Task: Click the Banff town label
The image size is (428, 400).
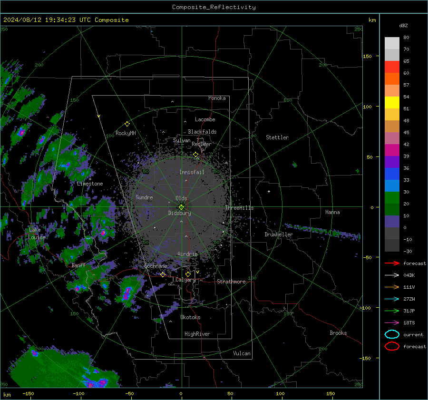Action: tap(78, 265)
